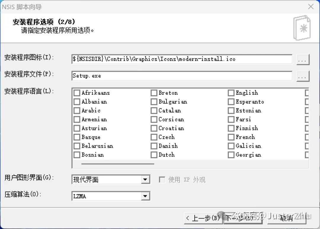Check the English language checkbox
Image resolution: width=320 pixels, height=229 pixels.
click(231, 93)
